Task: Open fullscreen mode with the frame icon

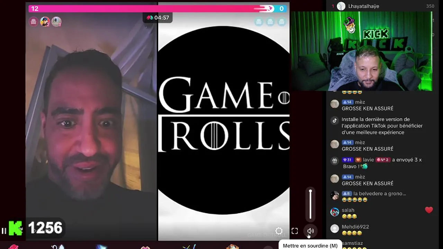Action: 295,231
